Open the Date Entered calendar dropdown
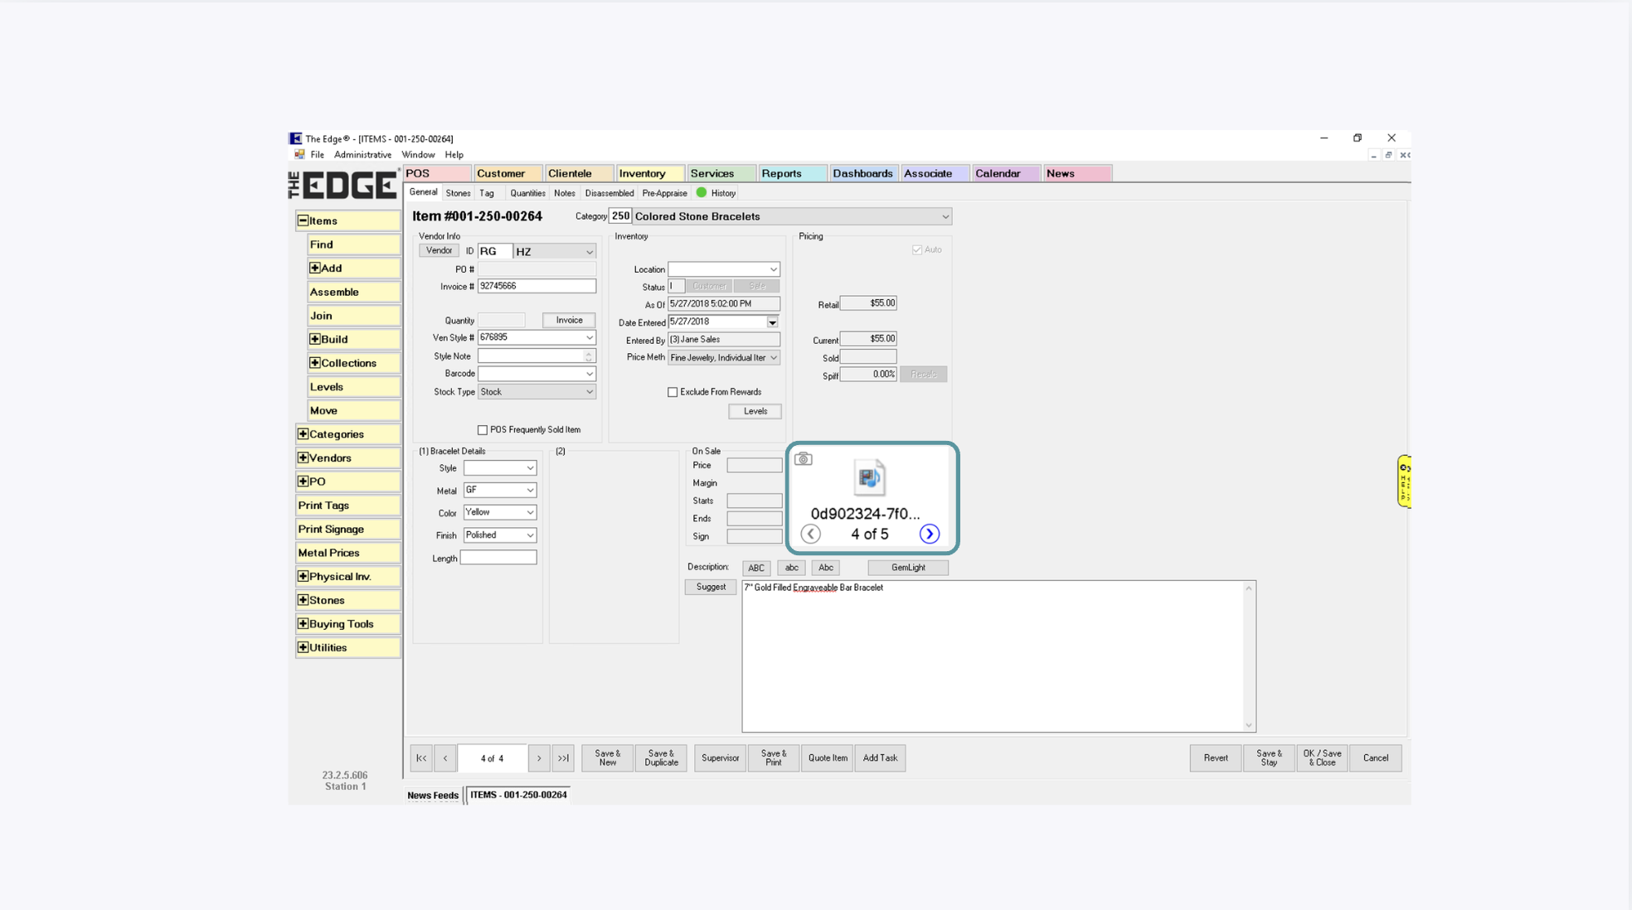Viewport: 1632px width, 910px height. (x=772, y=322)
